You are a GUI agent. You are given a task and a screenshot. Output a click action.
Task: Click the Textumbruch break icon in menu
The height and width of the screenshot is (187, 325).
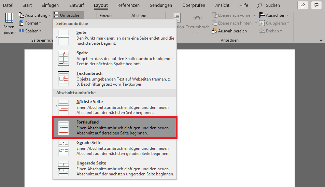[x=63, y=78]
